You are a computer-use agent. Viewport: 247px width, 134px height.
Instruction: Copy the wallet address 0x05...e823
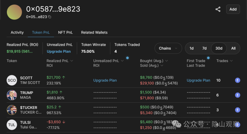coord(50,17)
